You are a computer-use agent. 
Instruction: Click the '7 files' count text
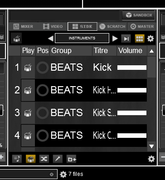pyautogui.click(x=76, y=174)
